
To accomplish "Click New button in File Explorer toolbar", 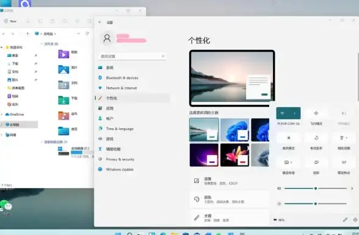I will click(x=10, y=21).
